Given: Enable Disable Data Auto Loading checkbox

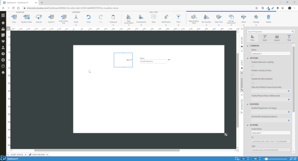Looking at the screenshot, I should tap(253, 66).
